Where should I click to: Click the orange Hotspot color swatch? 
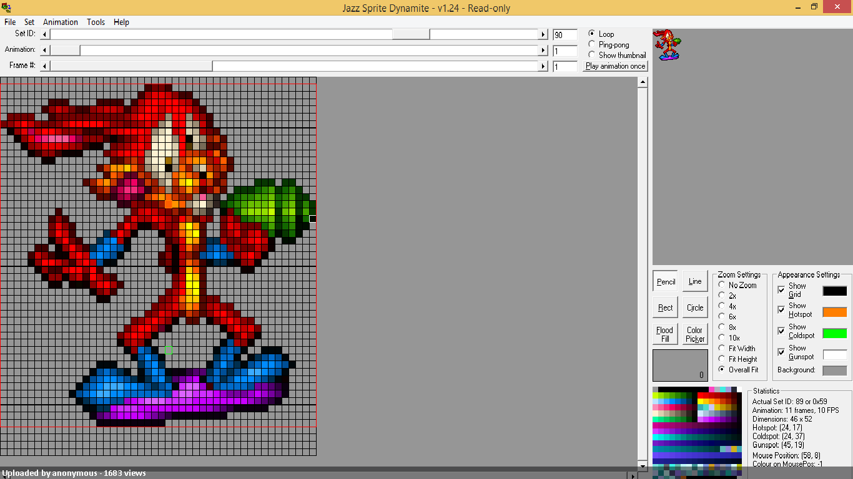coord(835,312)
